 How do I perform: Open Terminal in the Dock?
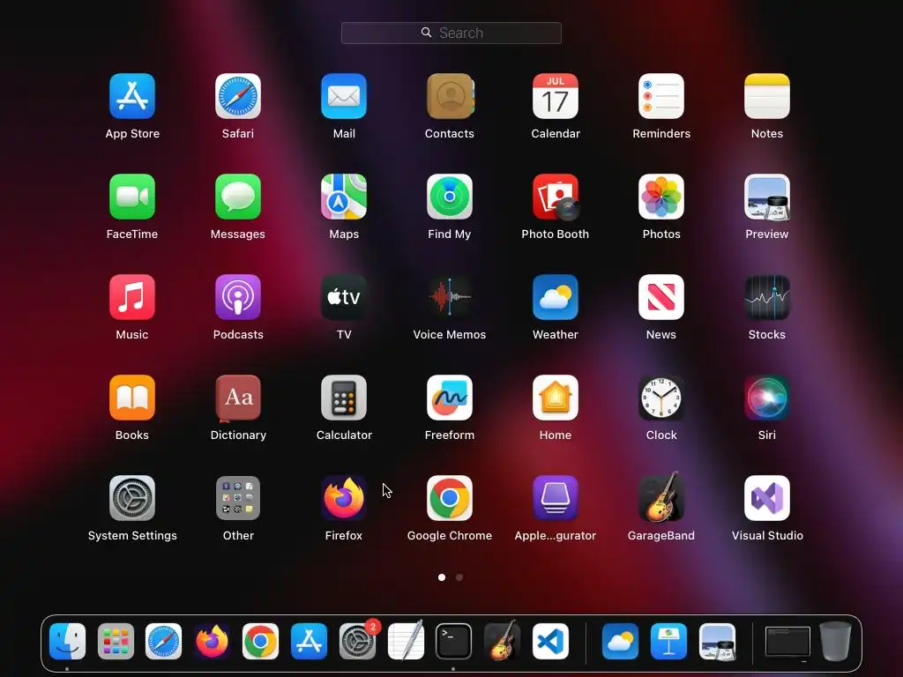coord(454,642)
